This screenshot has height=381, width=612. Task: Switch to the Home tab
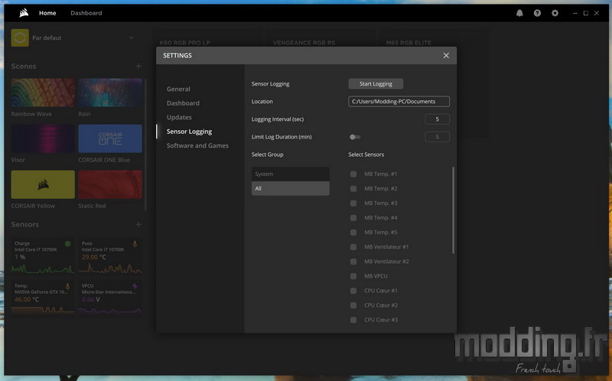pyautogui.click(x=47, y=13)
